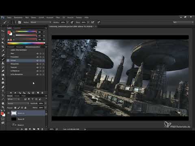Pick a color from the spectrum ramp
The width and height of the screenshot is (195, 146).
pyautogui.click(x=26, y=43)
